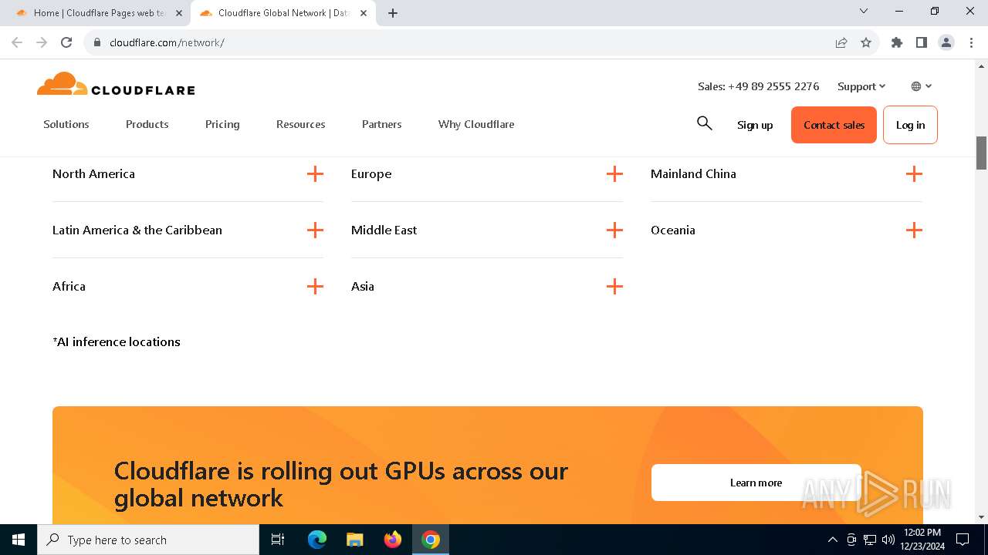Expand the Middle East region
Screen dimensions: 988x555
pyautogui.click(x=487, y=230)
